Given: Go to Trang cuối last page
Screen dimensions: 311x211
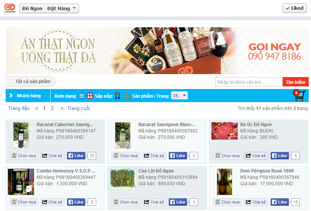Looking at the screenshot, I should 79,108.
